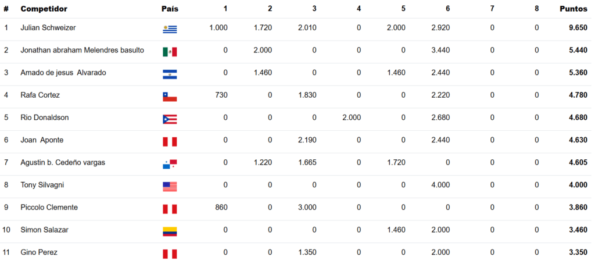Screen dimensions: 595x264
Task: Click the El Salvador flag for Amado Alvarado
Action: click(170, 74)
